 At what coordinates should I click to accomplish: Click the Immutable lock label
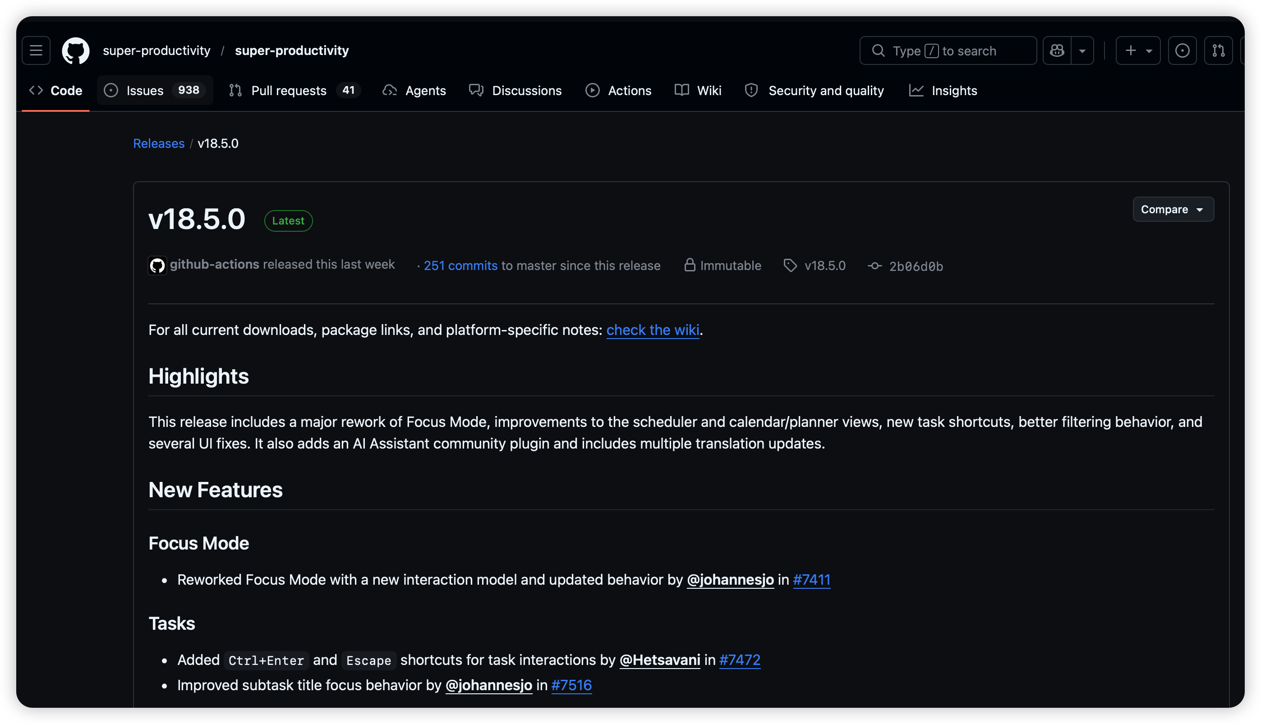[x=723, y=266]
